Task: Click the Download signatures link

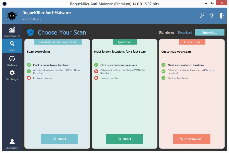Action: 185,33
